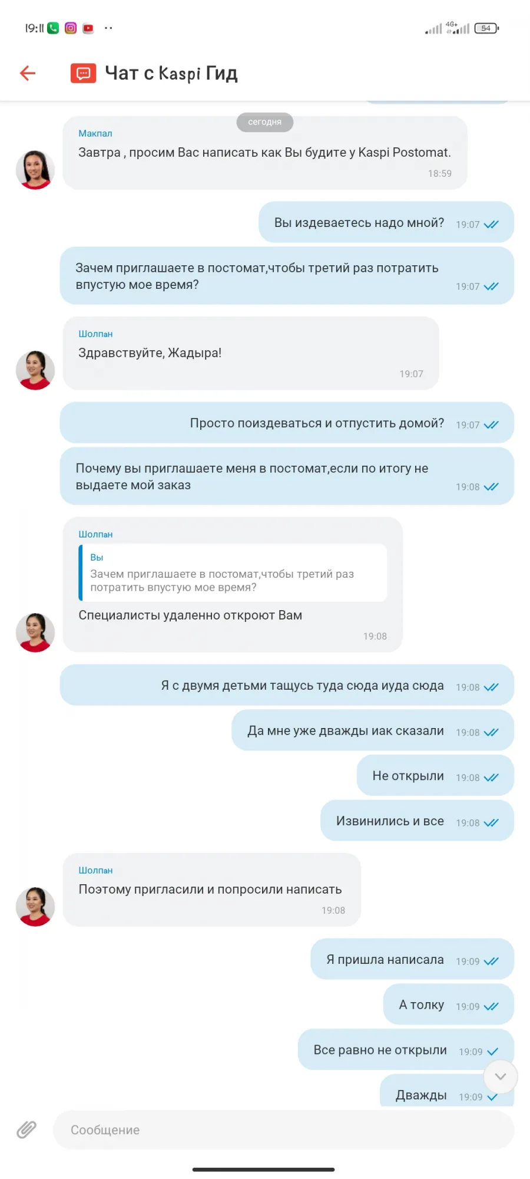Focus the 'Сообщение' input field

pyautogui.click(x=284, y=1129)
